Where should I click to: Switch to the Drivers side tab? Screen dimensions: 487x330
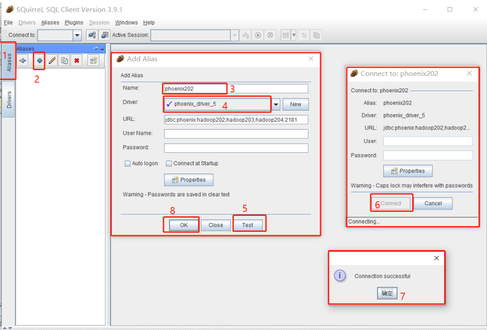click(x=8, y=99)
